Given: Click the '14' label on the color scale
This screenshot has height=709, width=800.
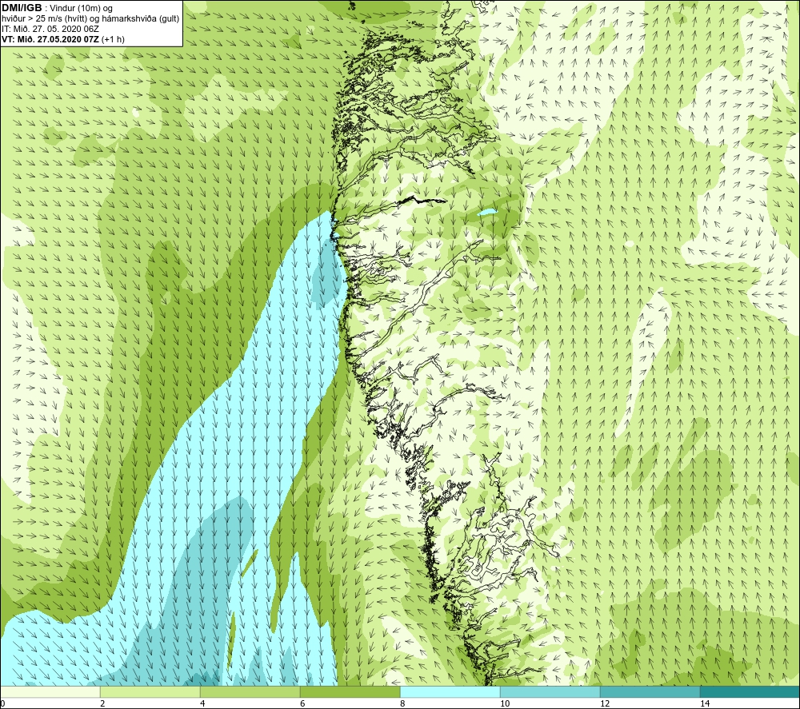Looking at the screenshot, I should [x=705, y=703].
